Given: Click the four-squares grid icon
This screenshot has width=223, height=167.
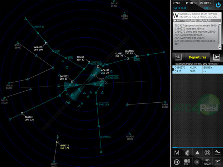Looking at the screenshot, I should click(187, 162).
